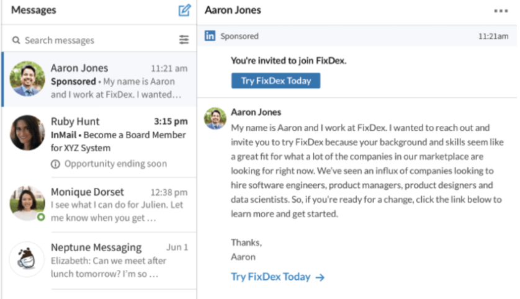Click Neptune Messaging's avatar logo
Image resolution: width=520 pixels, height=299 pixels.
pos(27,259)
